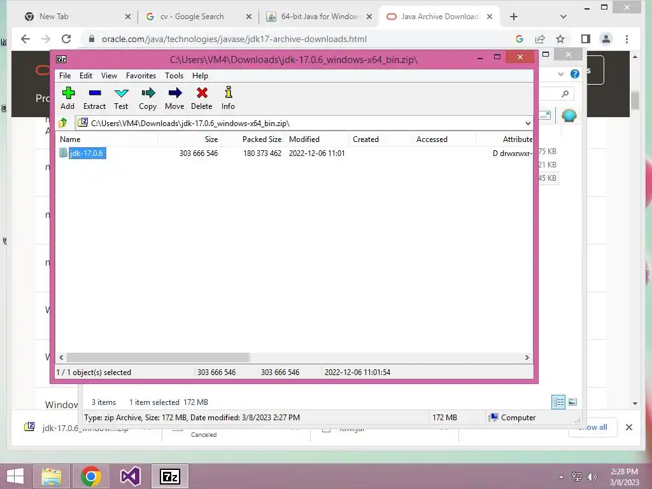Open the Windows Start button
The width and height of the screenshot is (652, 489).
15,476
